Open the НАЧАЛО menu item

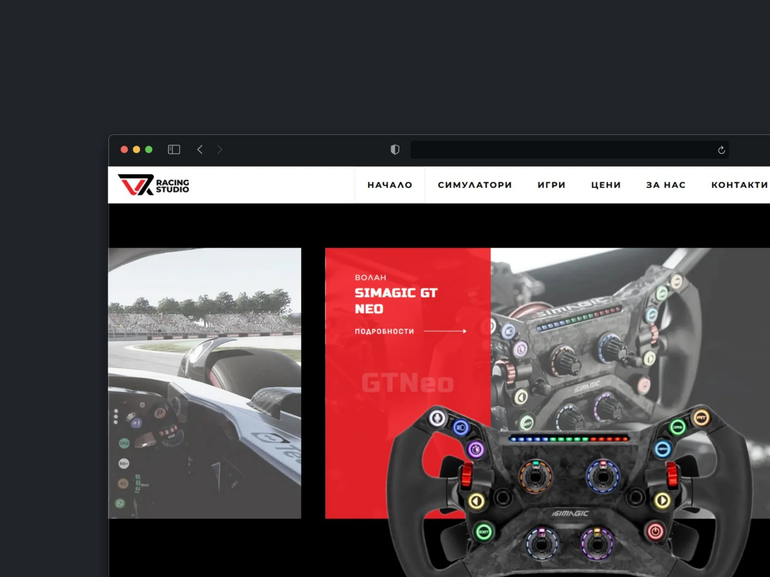(x=390, y=185)
